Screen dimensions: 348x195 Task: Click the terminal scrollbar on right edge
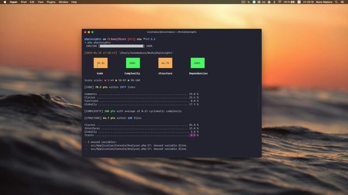click(x=259, y=97)
